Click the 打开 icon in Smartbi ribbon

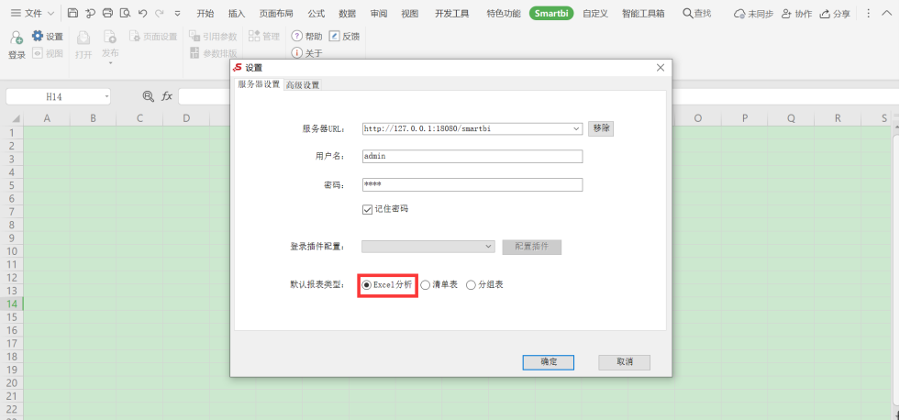[x=83, y=38]
